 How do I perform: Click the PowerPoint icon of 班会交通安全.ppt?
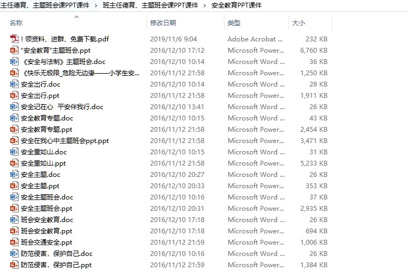point(15,243)
